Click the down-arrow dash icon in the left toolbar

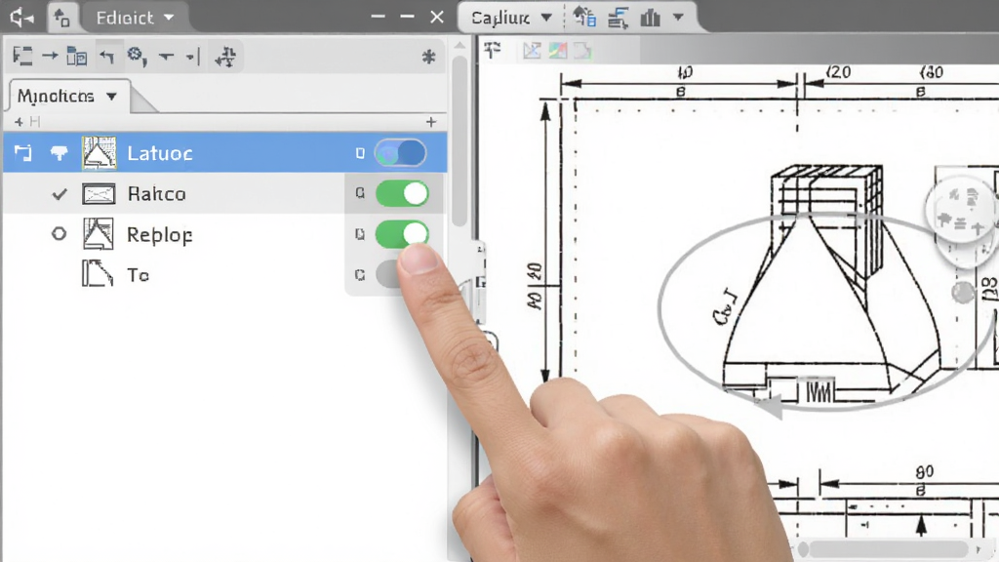[166, 57]
